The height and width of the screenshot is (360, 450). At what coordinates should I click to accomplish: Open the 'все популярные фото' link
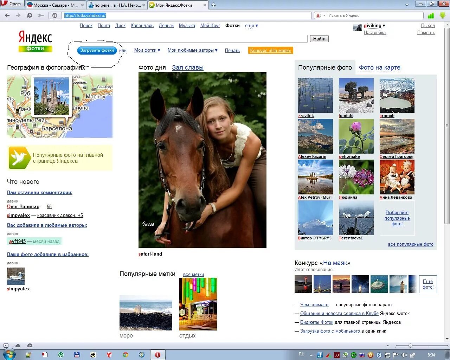pos(411,244)
